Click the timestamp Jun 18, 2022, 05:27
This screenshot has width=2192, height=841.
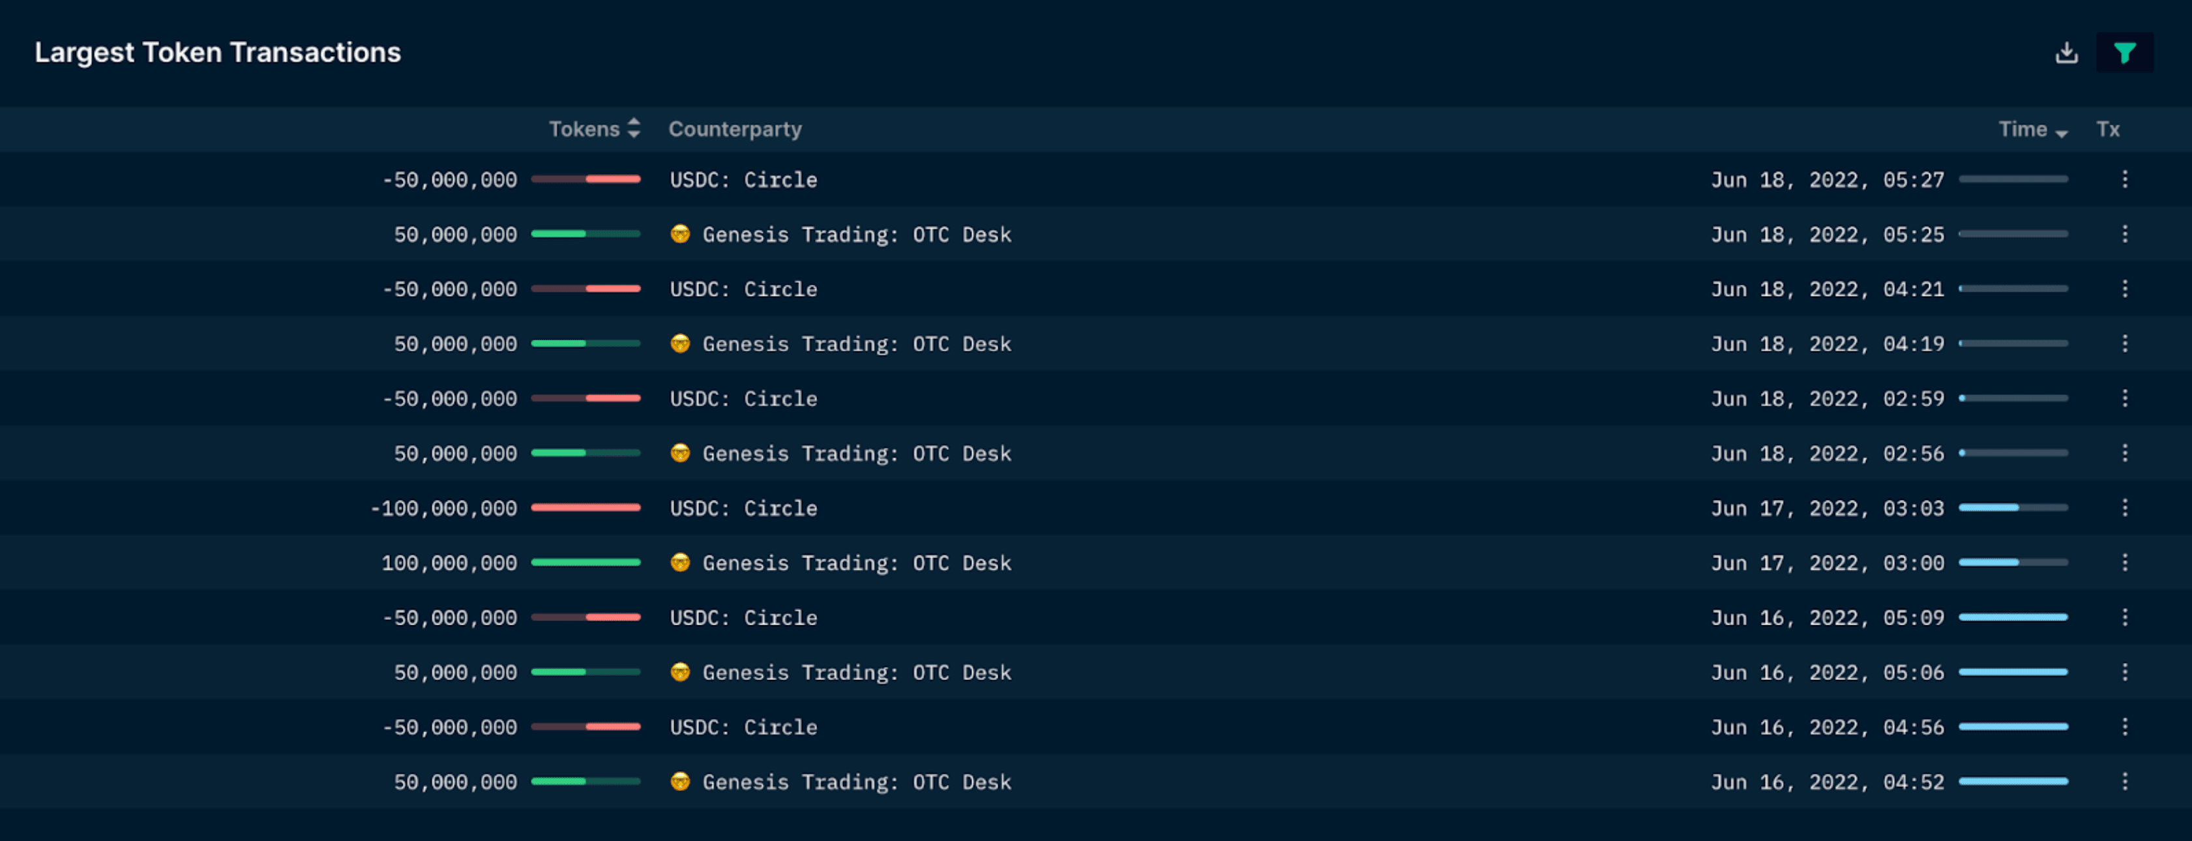click(x=1828, y=179)
